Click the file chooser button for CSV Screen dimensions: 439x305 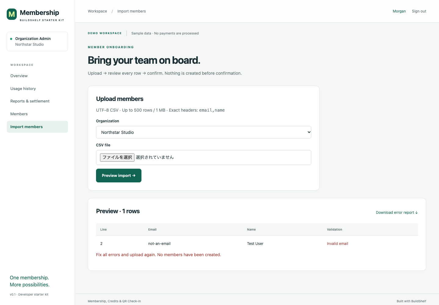coord(117,157)
